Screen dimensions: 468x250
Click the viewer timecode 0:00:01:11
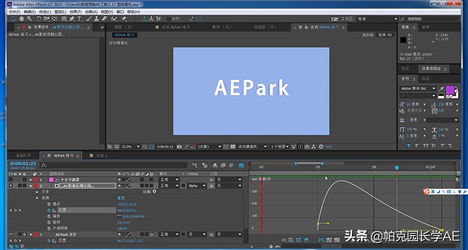pos(165,147)
